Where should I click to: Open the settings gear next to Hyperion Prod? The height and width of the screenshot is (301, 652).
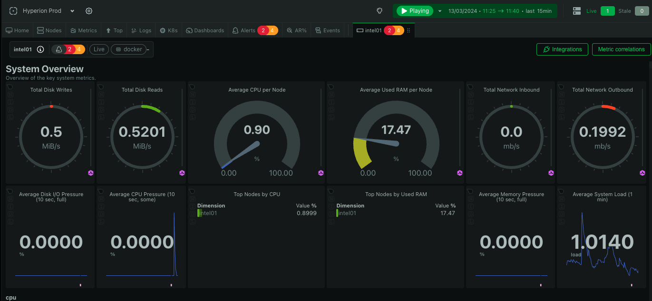click(88, 10)
